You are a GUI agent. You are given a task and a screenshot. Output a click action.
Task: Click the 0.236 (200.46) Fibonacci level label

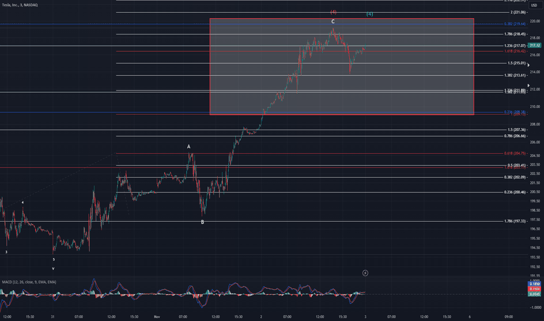tap(515, 192)
